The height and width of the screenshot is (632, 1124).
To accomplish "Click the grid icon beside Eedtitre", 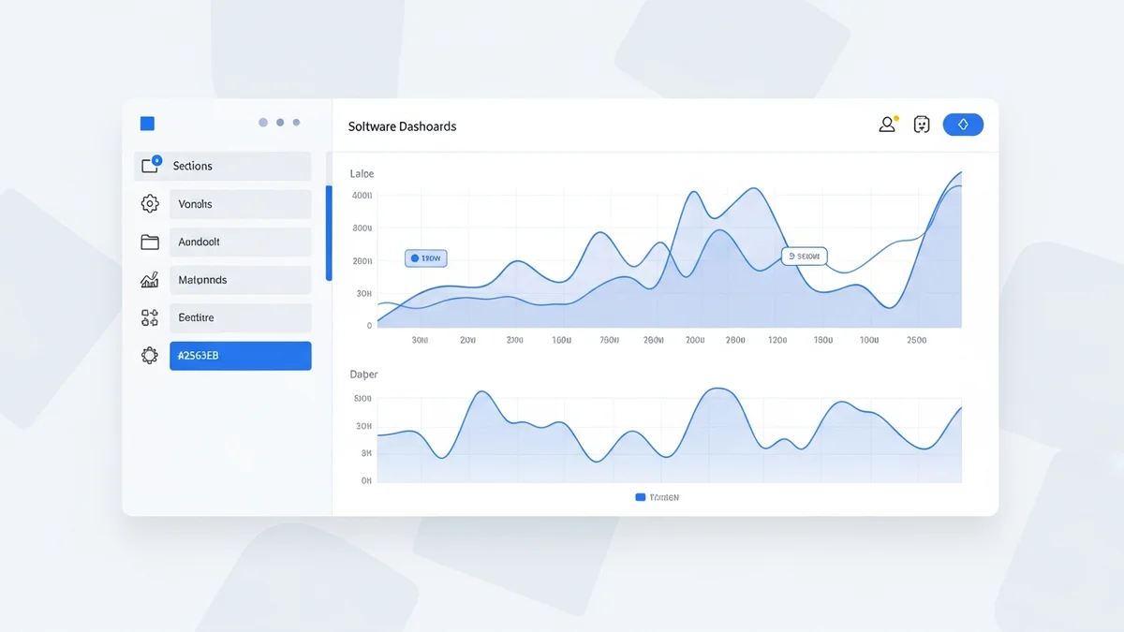I will coord(150,317).
